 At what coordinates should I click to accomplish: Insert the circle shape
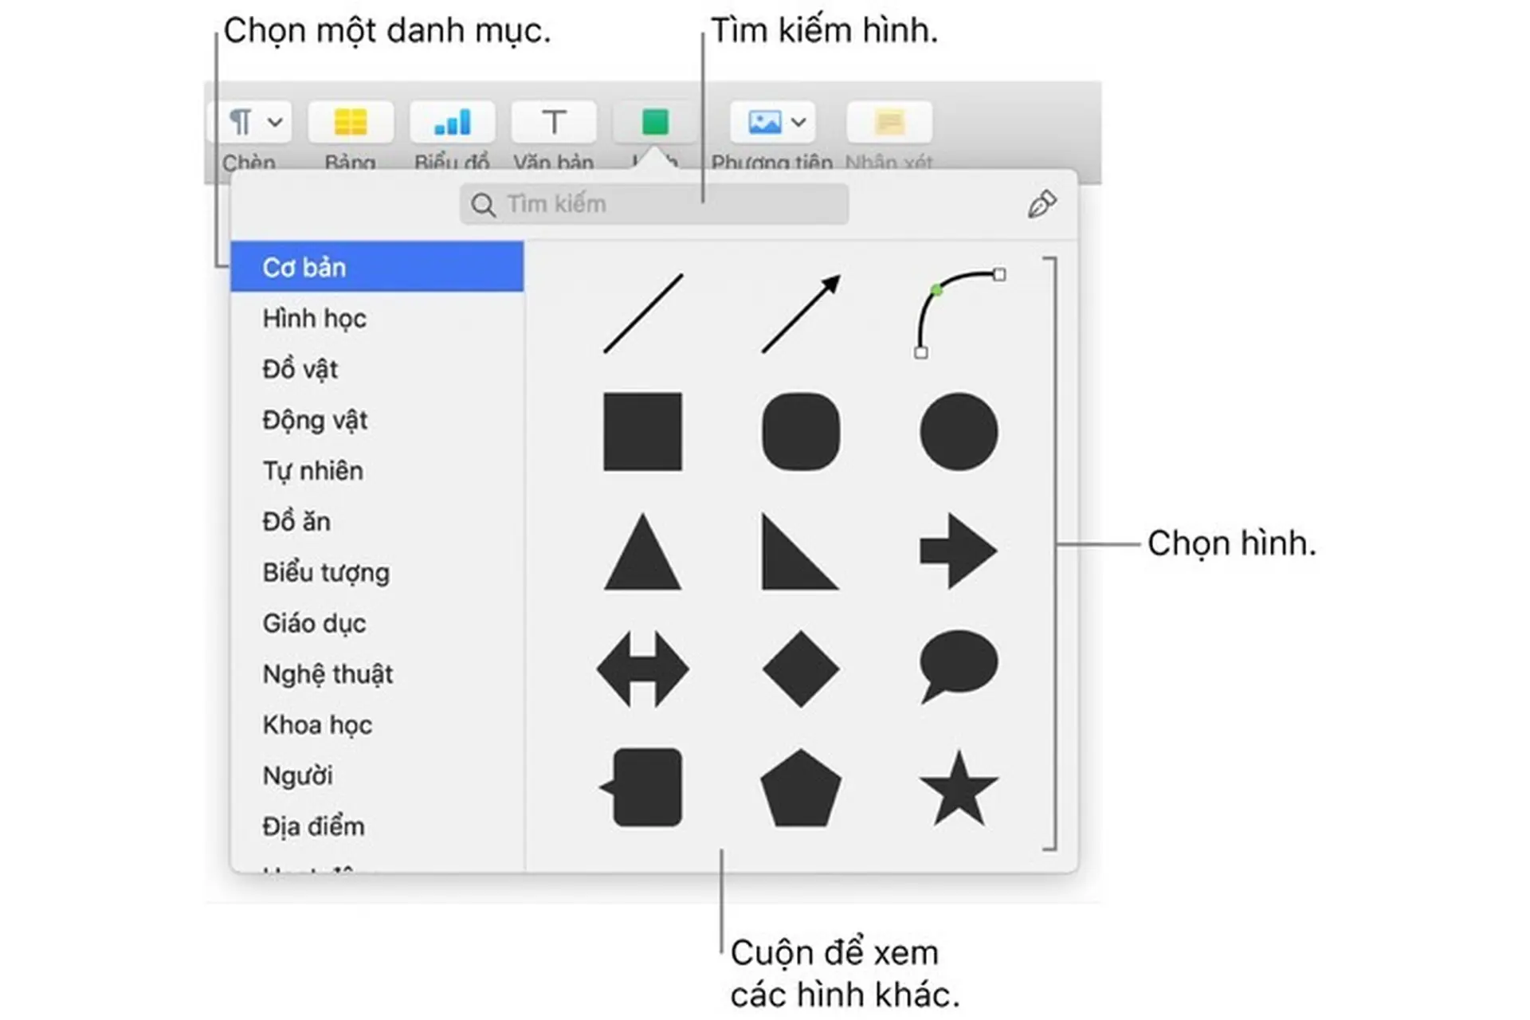(x=959, y=431)
